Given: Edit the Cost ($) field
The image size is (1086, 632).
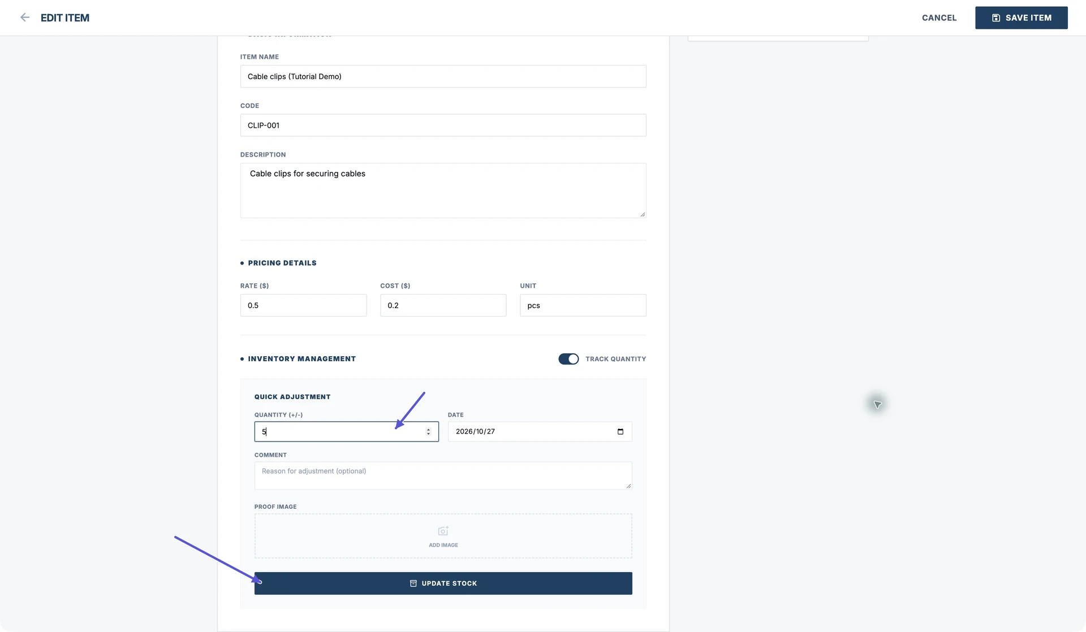Looking at the screenshot, I should (443, 305).
